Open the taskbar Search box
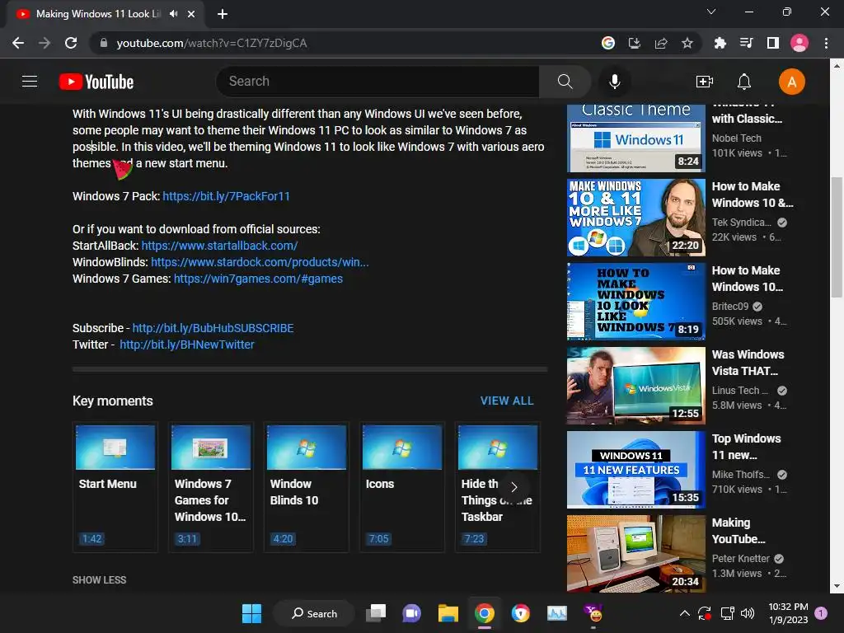The width and height of the screenshot is (844, 633). click(x=314, y=613)
